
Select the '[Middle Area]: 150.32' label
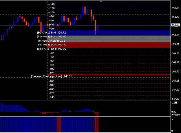point(52,41)
